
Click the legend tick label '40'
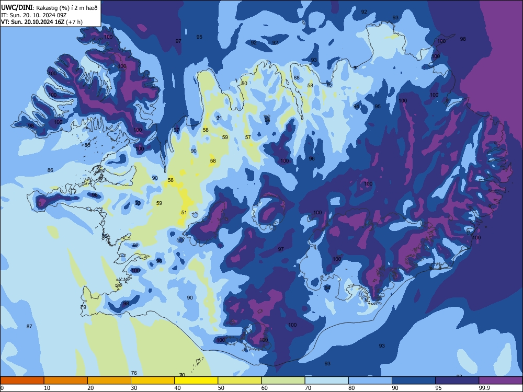(x=177, y=388)
